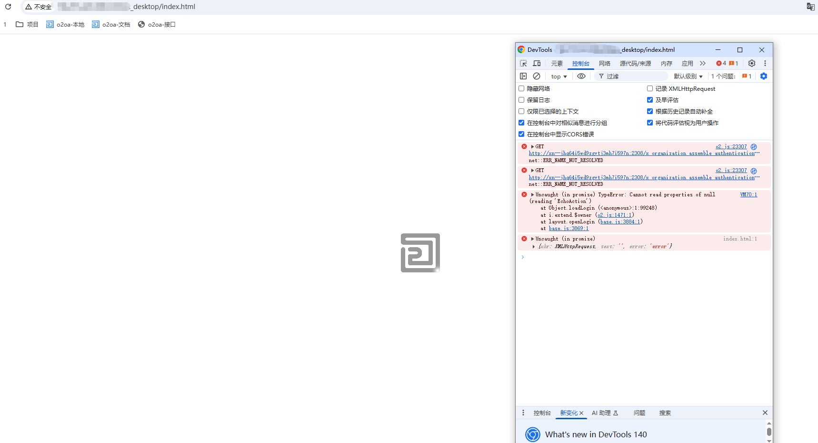The height and width of the screenshot is (443, 818).
Task: Switch to the 搜索 drawer tab
Action: 665,413
